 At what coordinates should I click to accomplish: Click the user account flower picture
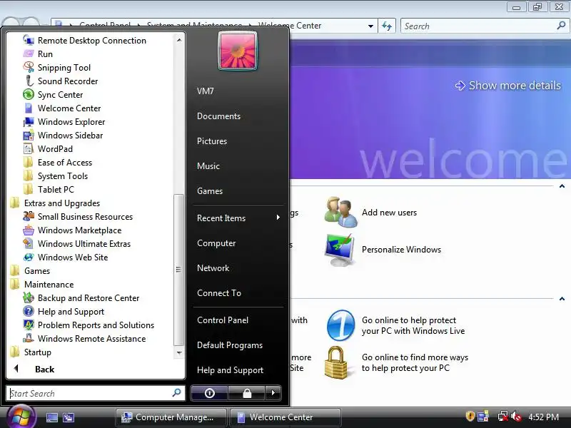coord(238,51)
